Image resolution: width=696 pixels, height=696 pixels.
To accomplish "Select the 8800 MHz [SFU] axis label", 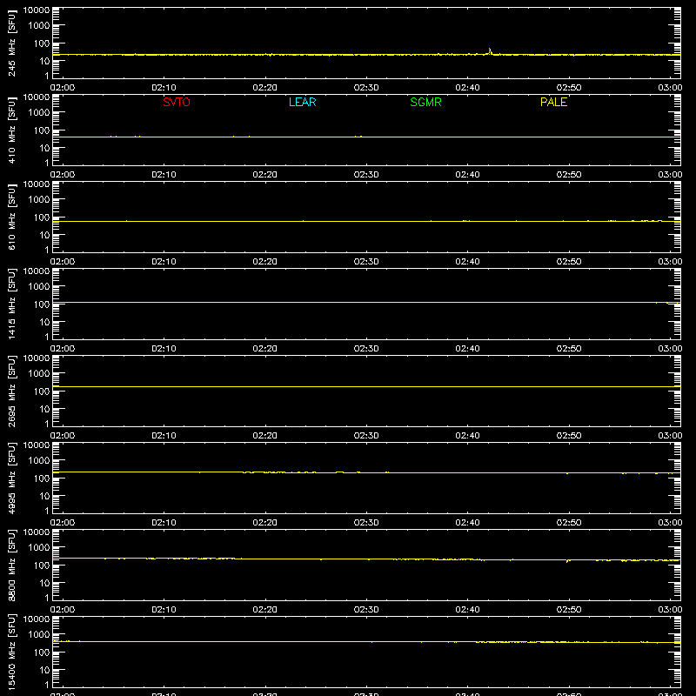I will point(11,565).
